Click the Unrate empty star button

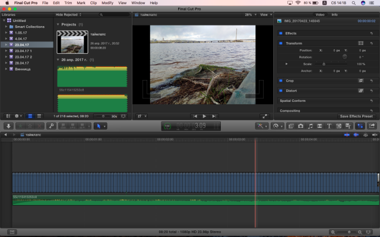pyautogui.click(x=30, y=126)
